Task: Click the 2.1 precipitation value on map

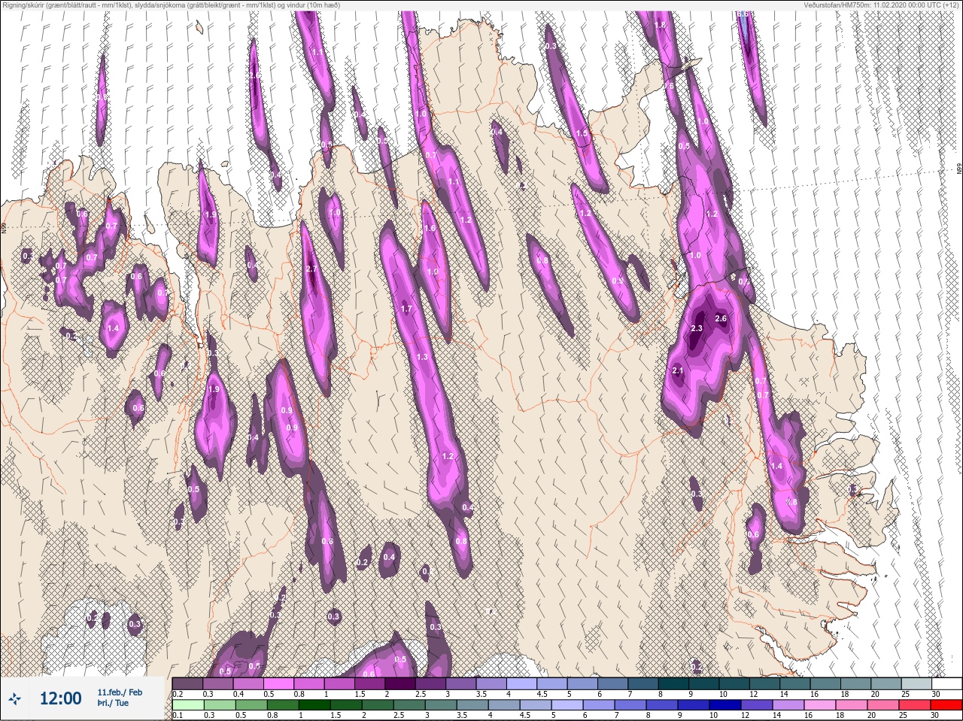Action: 678,370
